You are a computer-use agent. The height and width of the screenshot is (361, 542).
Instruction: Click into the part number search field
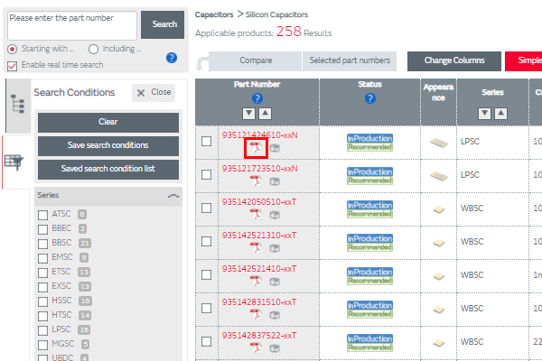pos(71,24)
